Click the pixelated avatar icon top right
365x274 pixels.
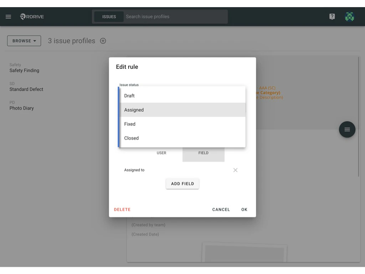coord(350,16)
